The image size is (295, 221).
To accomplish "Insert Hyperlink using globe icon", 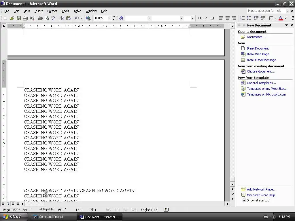I will pyautogui.click(x=88, y=18).
